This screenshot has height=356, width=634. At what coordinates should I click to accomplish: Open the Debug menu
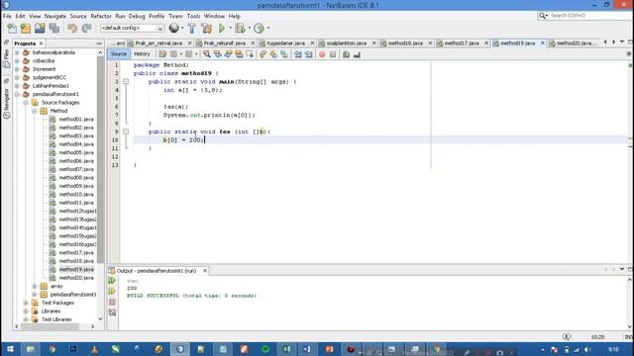pyautogui.click(x=137, y=16)
